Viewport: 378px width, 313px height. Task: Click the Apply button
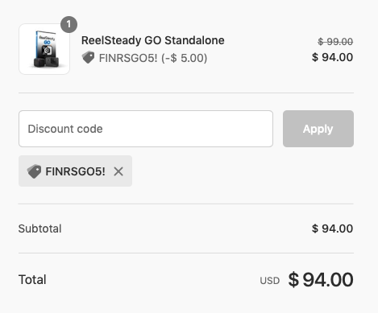[318, 129]
